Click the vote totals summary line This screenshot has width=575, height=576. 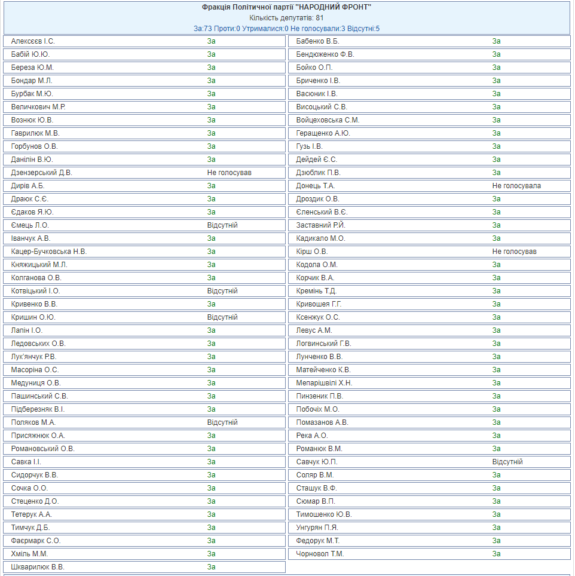point(286,28)
